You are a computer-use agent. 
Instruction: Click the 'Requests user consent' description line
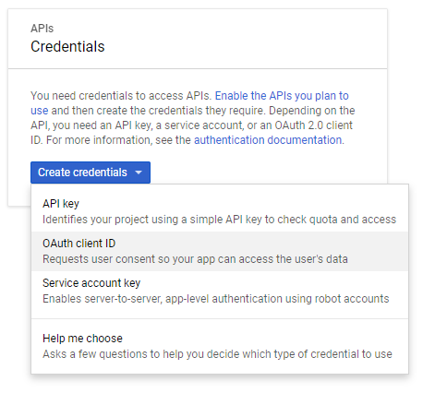click(x=195, y=259)
